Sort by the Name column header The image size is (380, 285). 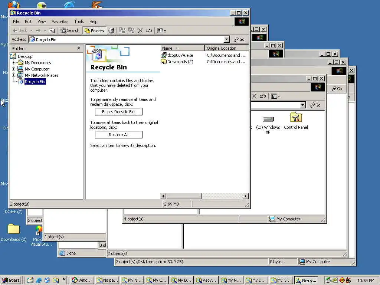pos(182,48)
